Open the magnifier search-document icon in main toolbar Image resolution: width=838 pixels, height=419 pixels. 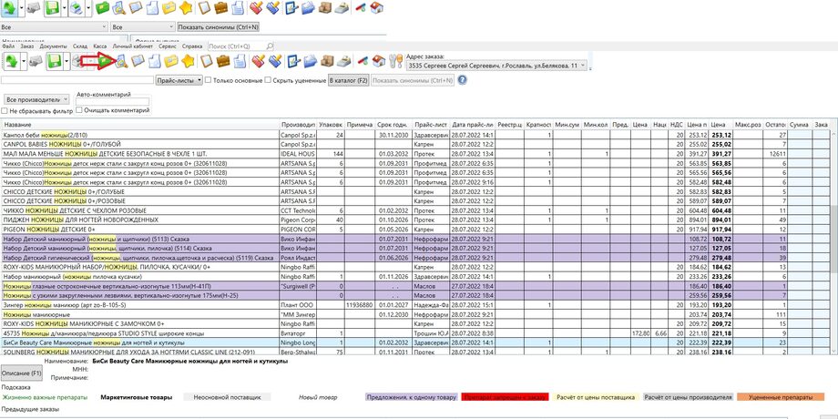coord(121,61)
